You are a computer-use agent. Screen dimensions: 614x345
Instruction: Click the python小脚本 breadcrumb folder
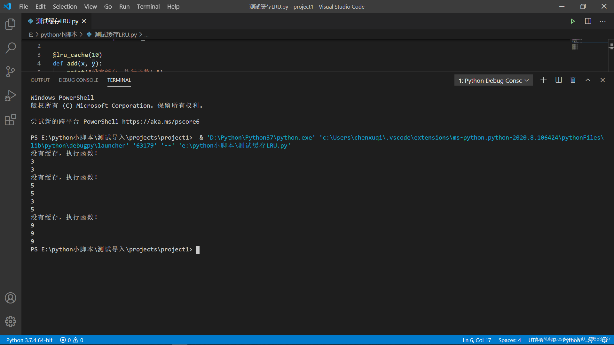[x=59, y=34]
